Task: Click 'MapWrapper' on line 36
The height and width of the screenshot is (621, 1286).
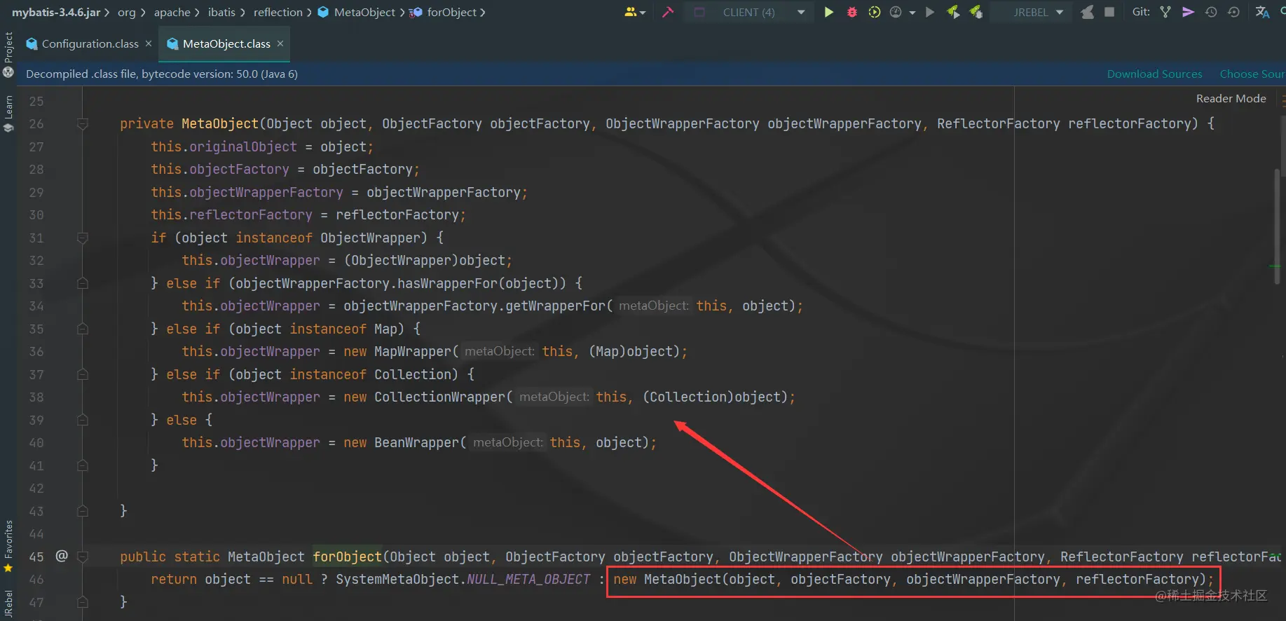Action: tap(413, 351)
